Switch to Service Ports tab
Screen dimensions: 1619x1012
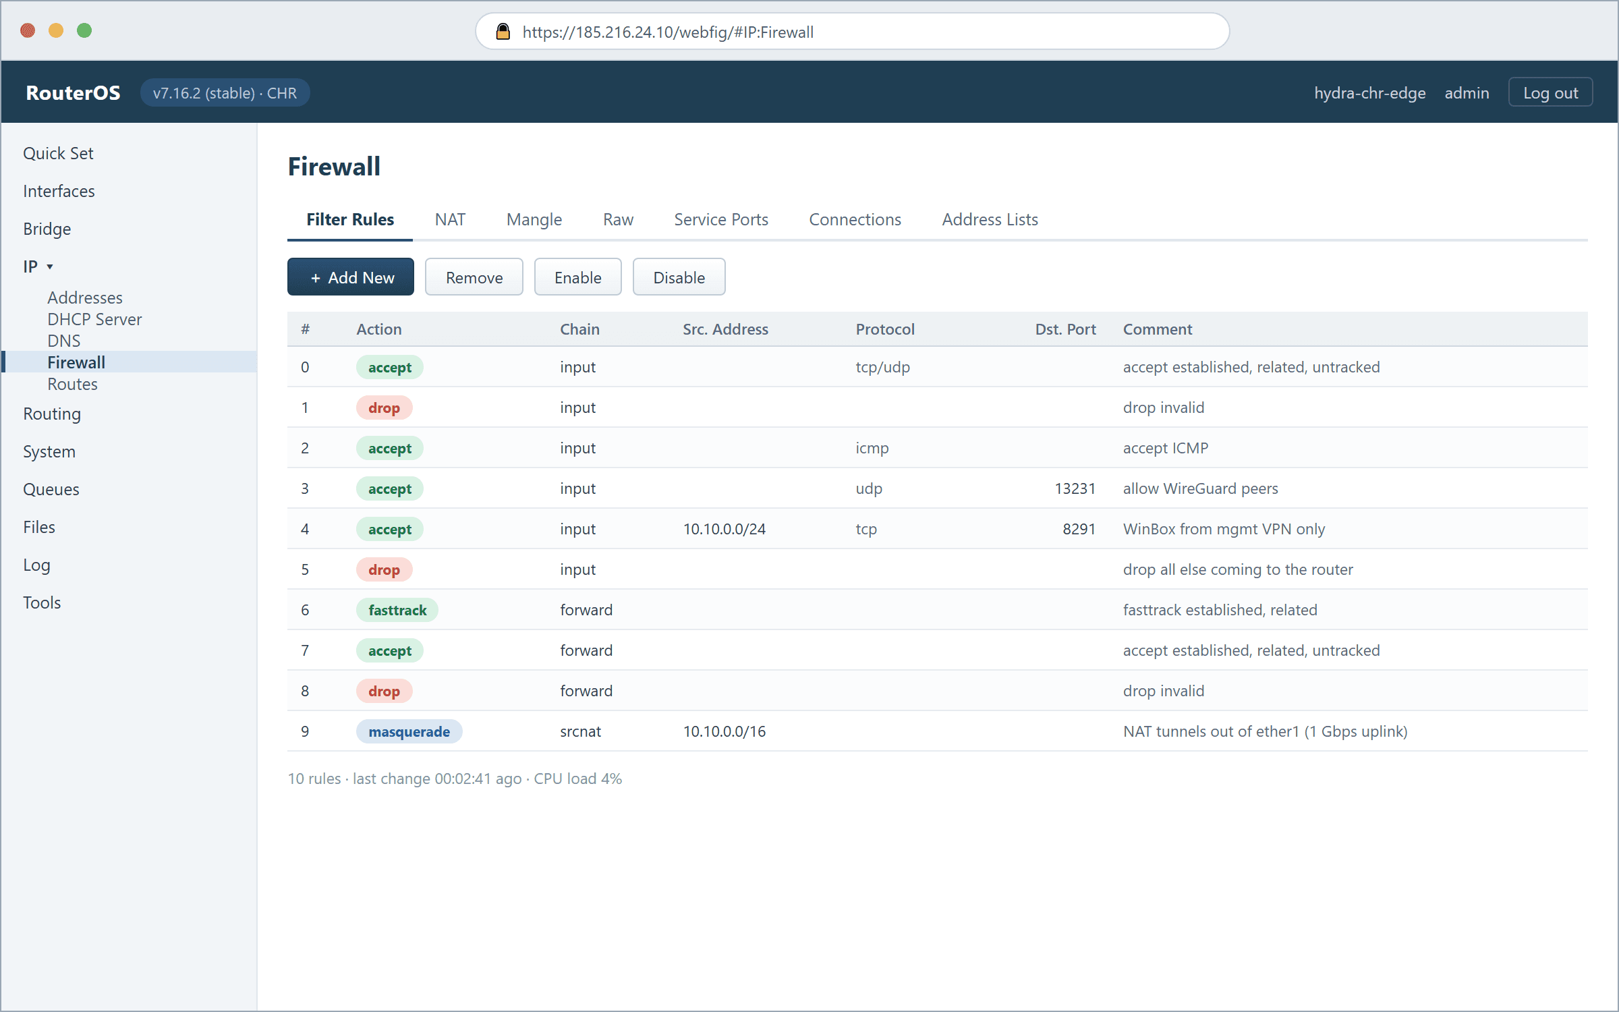[721, 219]
